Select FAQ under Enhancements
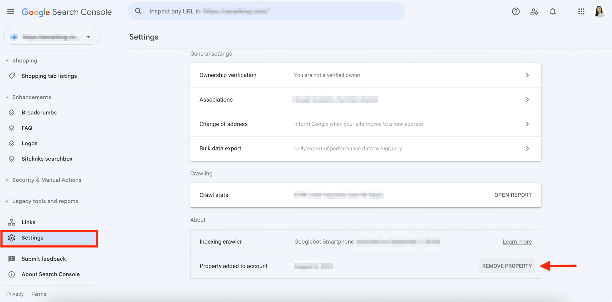 pos(27,128)
